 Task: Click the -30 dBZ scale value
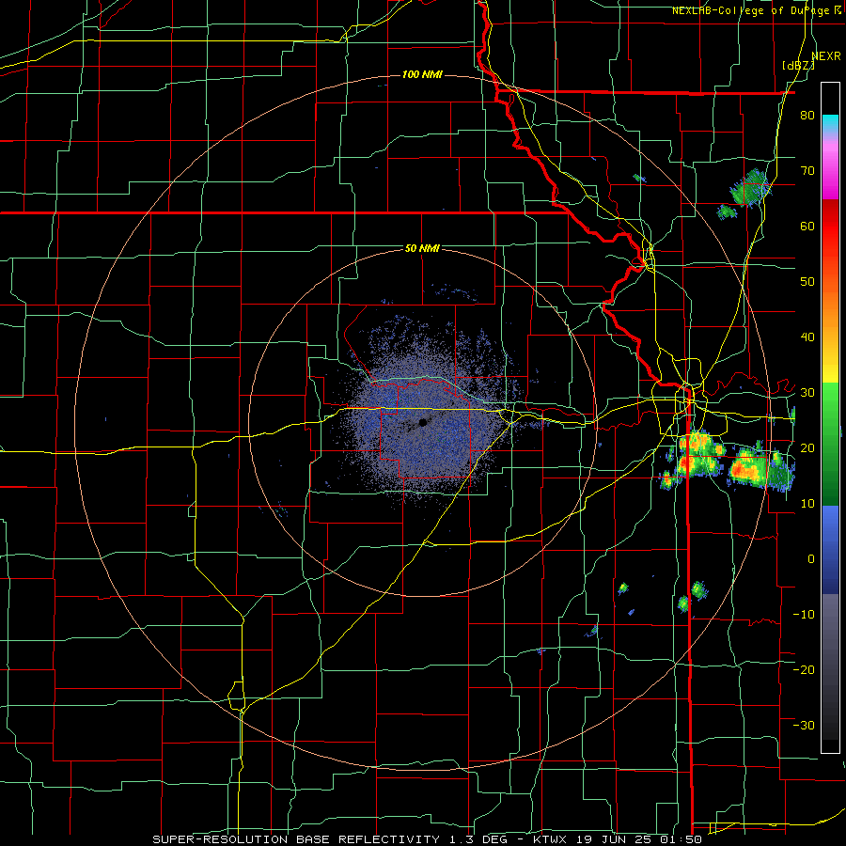[804, 726]
